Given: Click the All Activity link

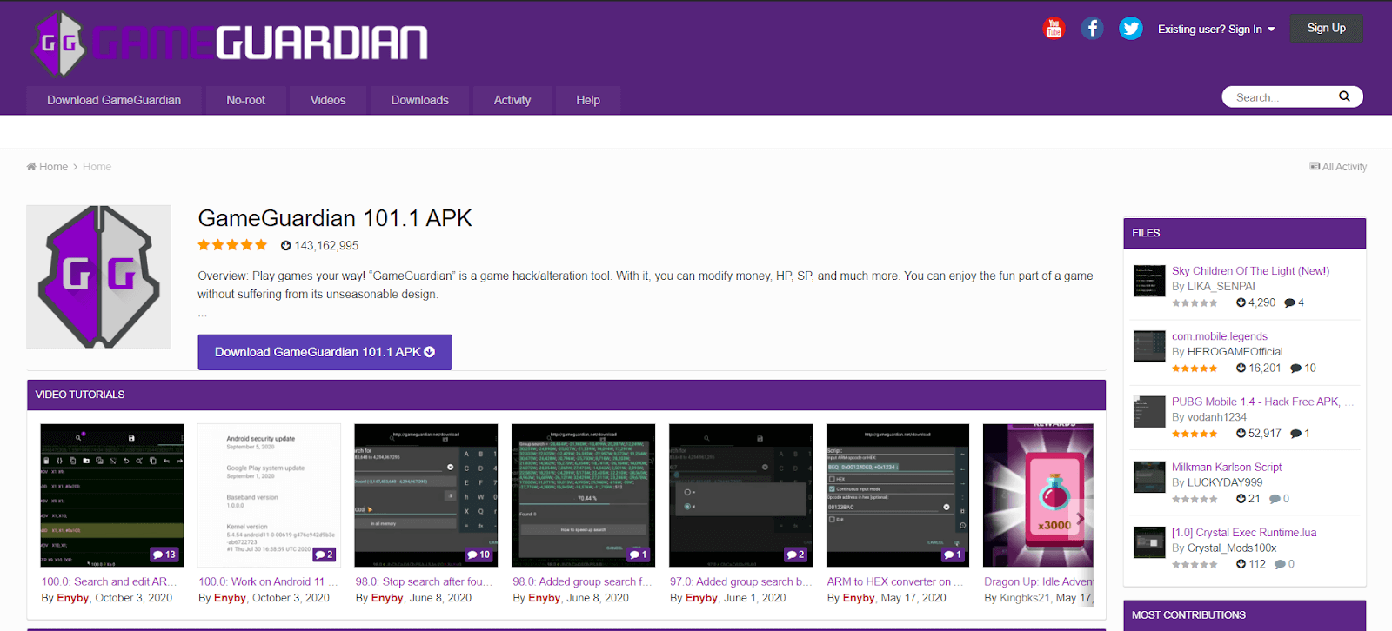Looking at the screenshot, I should pyautogui.click(x=1338, y=167).
